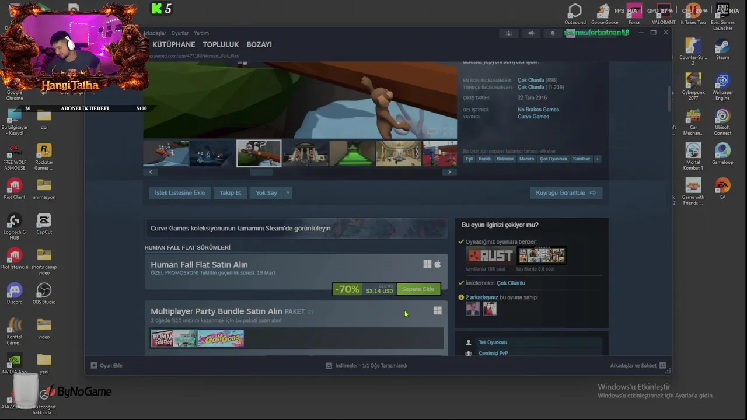Open the No Brakes Games developer link
Viewport: 747px width, 420px height.
(x=538, y=110)
